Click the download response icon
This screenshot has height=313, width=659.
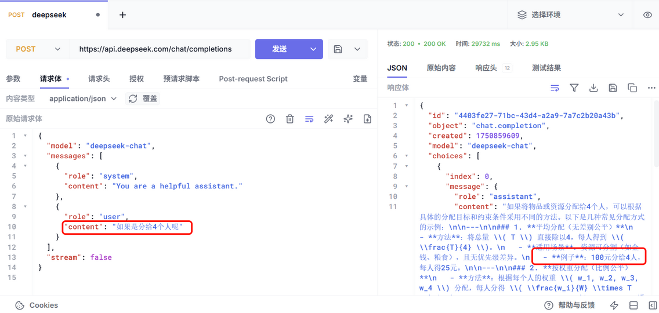593,88
